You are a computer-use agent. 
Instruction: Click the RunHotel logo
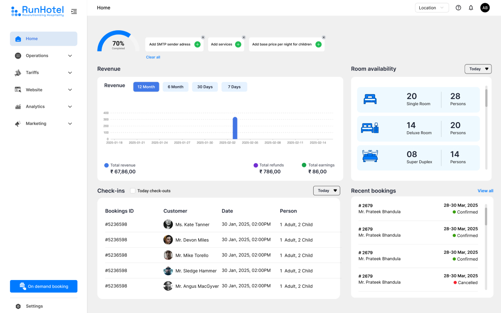pyautogui.click(x=37, y=11)
